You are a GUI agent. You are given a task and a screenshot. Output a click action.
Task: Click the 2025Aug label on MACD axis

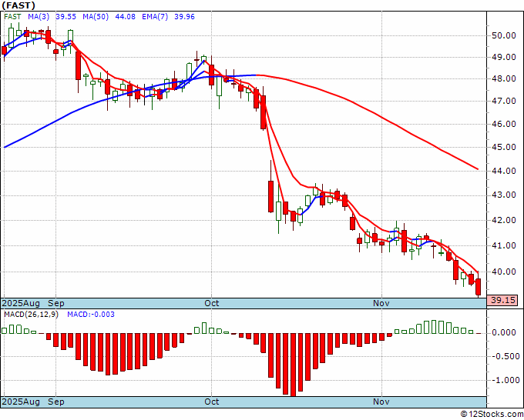[x=21, y=402]
